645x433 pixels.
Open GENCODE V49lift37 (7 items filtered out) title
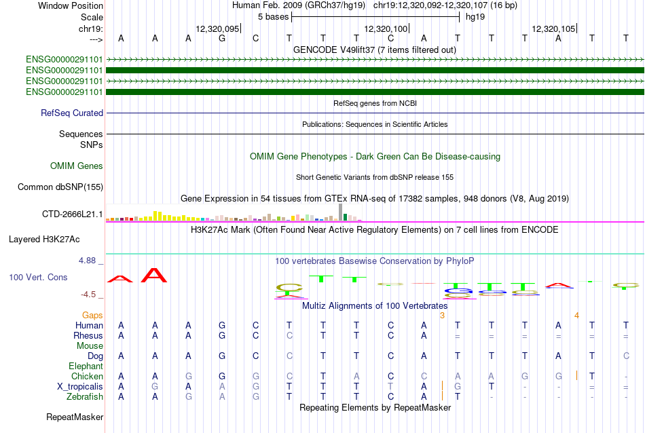[375, 50]
